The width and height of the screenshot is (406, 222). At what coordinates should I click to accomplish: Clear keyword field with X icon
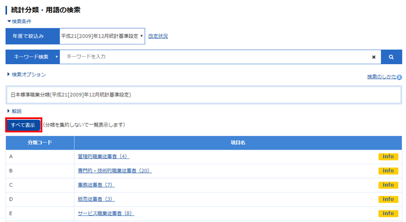pos(374,57)
